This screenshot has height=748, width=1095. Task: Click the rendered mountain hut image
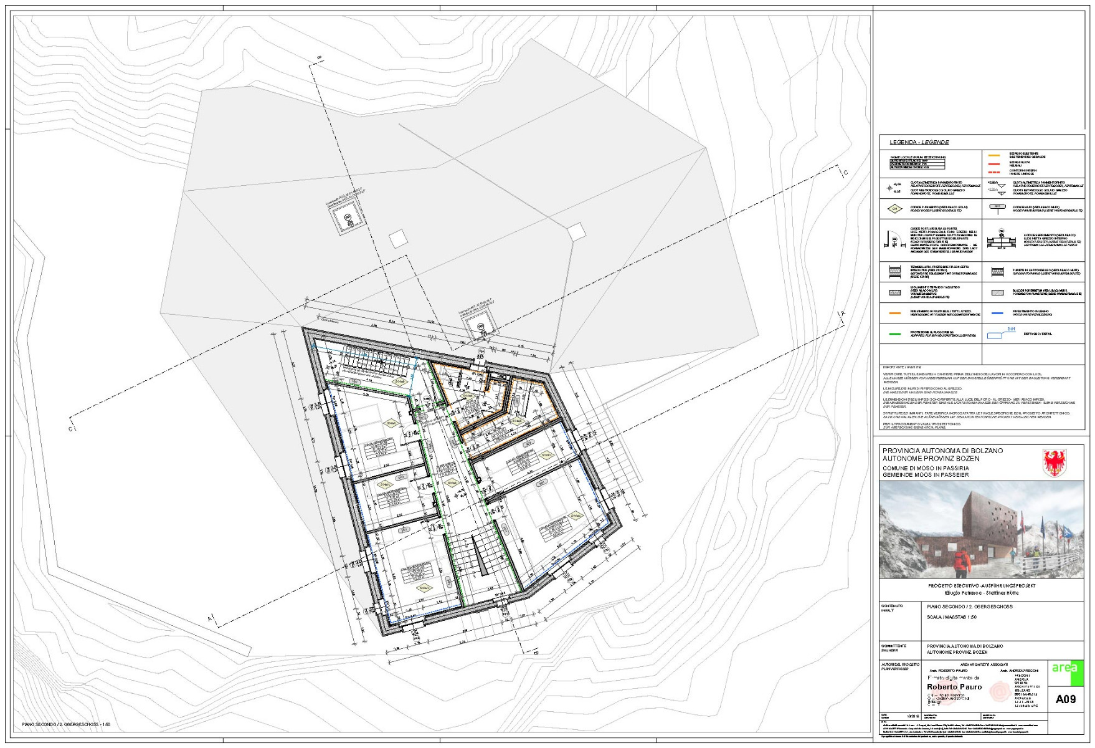pyautogui.click(x=981, y=530)
